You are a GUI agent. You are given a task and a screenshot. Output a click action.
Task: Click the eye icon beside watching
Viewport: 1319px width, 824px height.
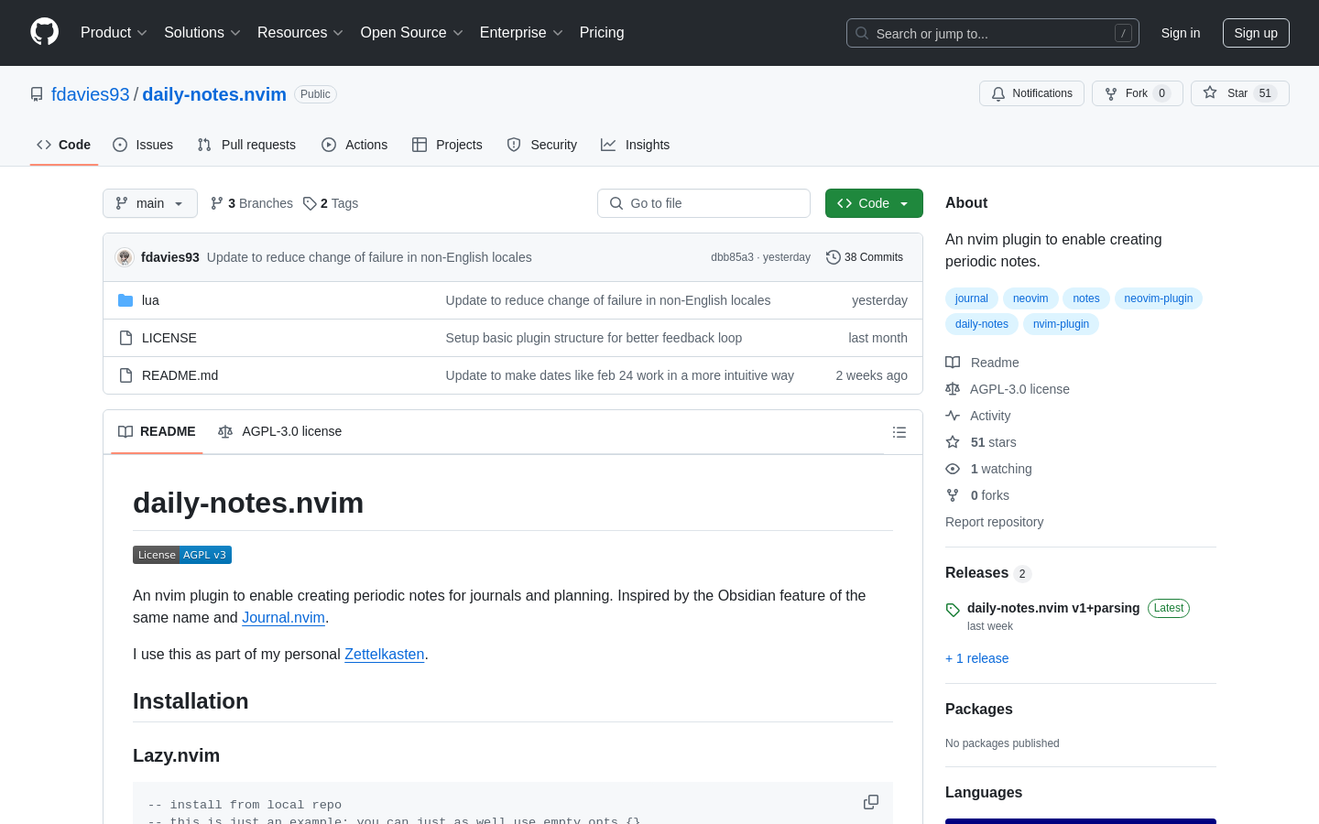point(953,469)
